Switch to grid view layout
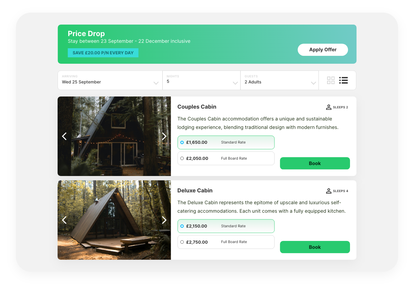The height and width of the screenshot is (291, 414). (331, 80)
